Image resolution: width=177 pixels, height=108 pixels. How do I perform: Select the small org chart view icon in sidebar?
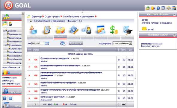tap(5, 24)
